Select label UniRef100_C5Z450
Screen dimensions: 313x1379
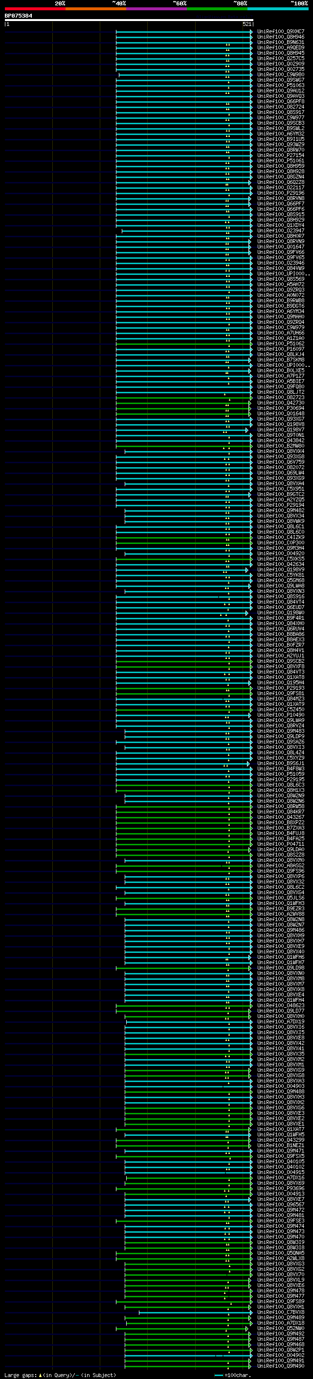click(x=281, y=710)
